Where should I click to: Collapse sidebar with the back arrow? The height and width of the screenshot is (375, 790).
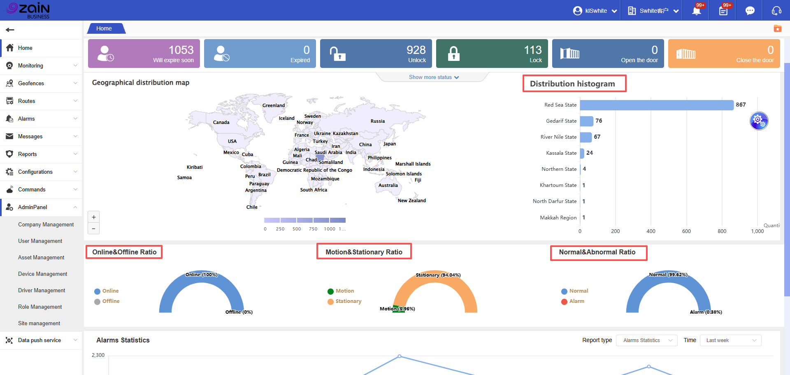10,30
